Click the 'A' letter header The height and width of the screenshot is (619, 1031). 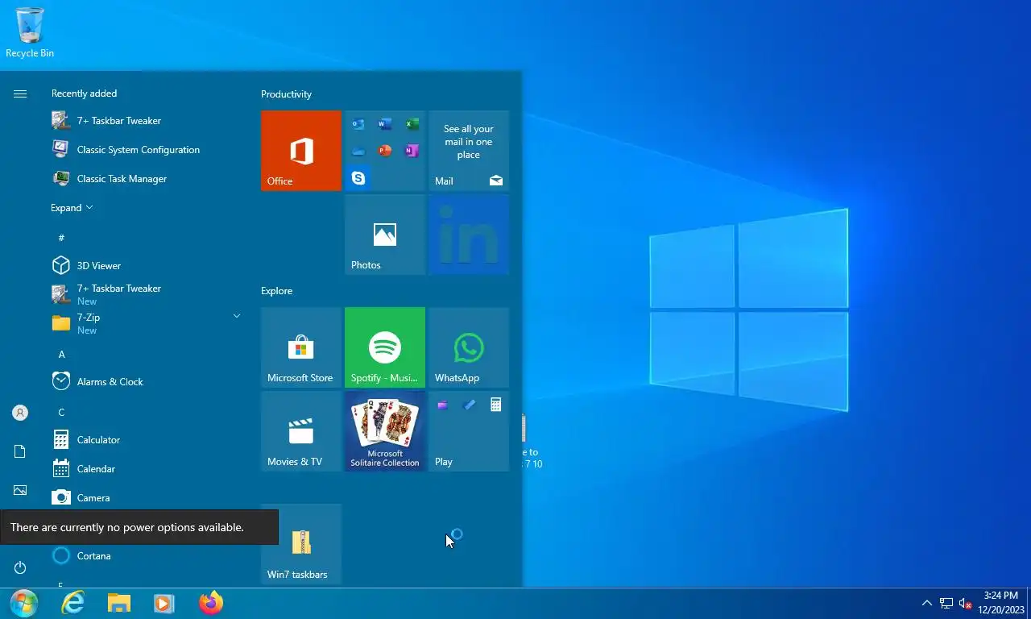61,354
